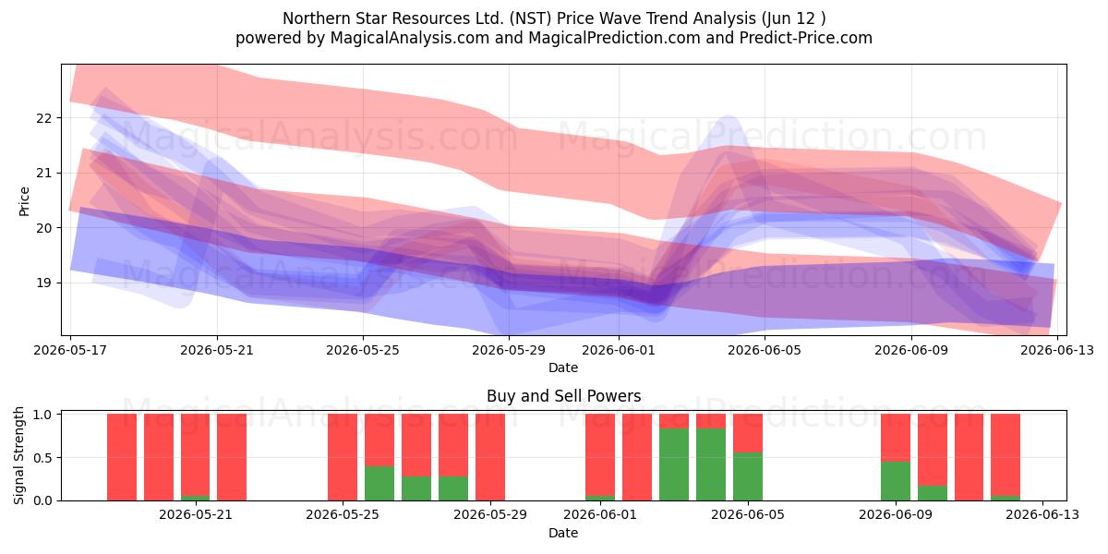This screenshot has width=1108, height=554.
Task: Click the 2026-05-29 label under the Buy and Sell chart
Action: 490,515
